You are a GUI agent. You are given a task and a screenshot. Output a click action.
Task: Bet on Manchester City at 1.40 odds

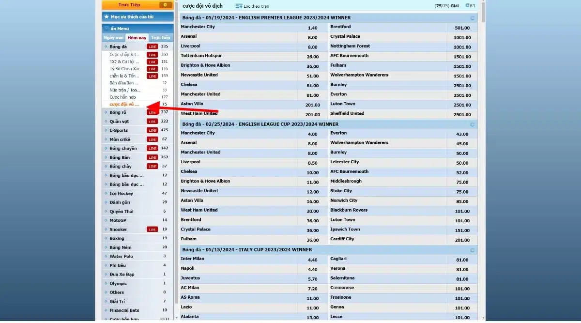click(x=312, y=28)
